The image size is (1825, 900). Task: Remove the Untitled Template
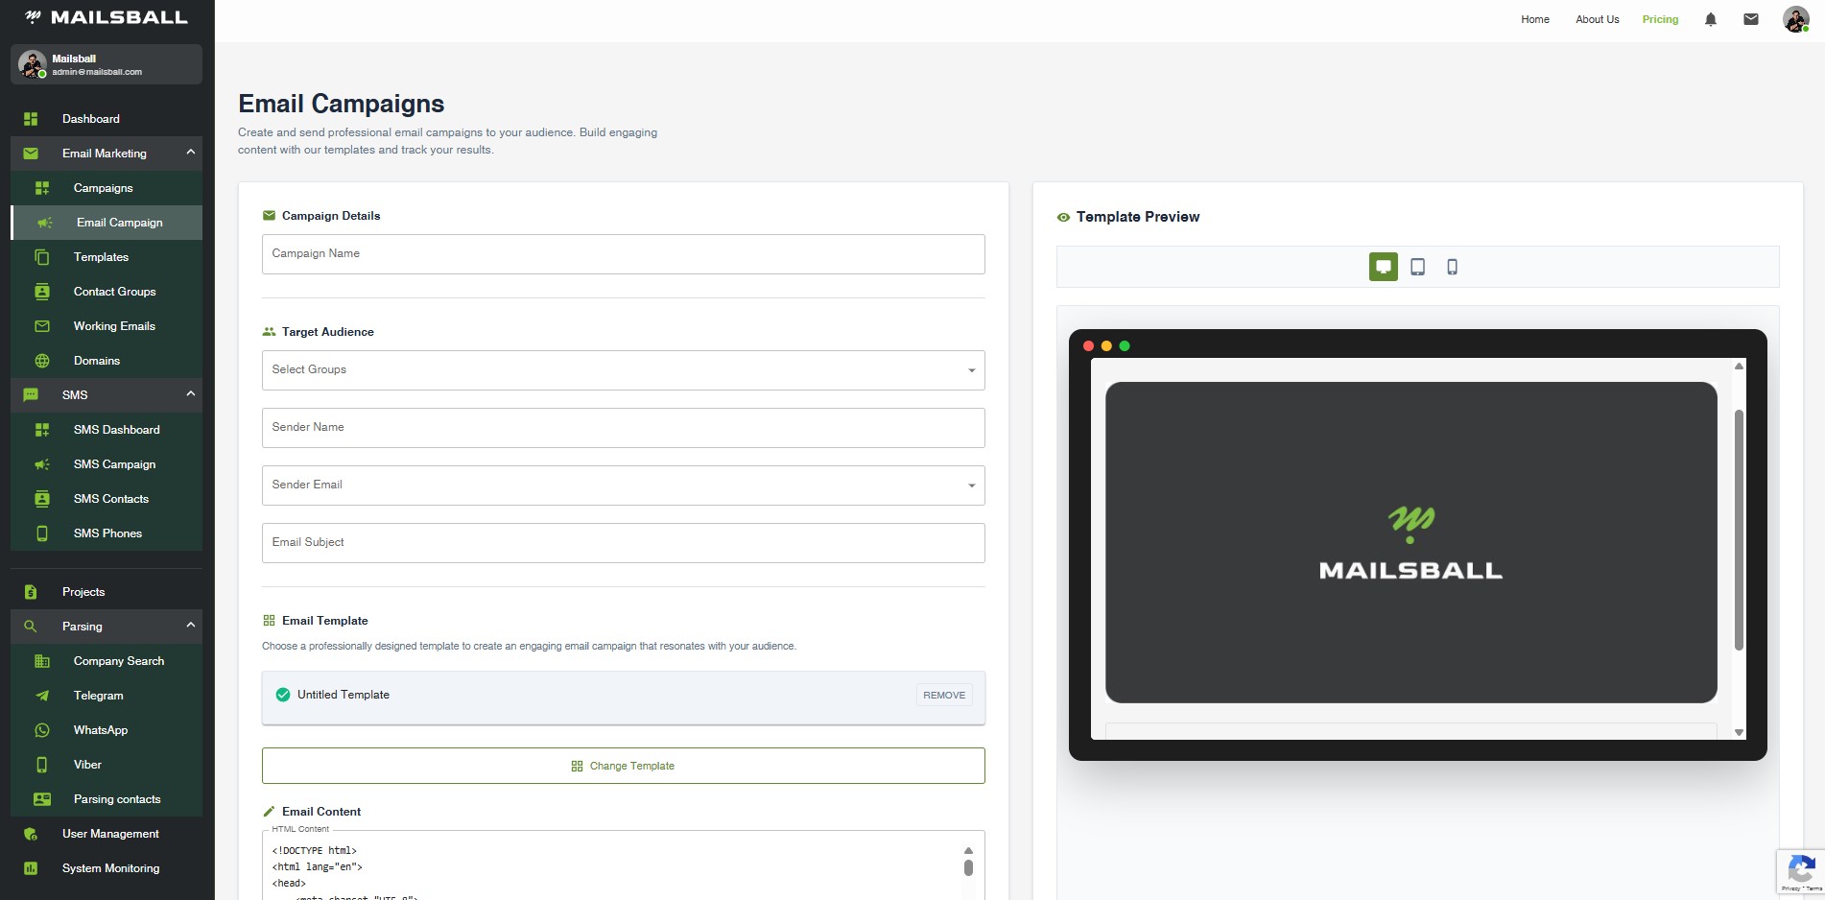943,695
